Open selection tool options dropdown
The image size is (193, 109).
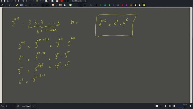(57, 5)
